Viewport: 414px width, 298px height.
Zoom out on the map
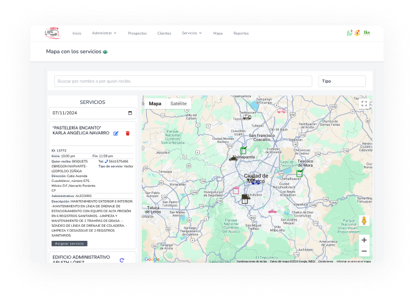pos(364,251)
